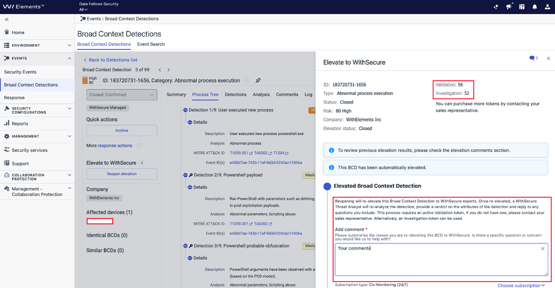Collapse the Events sidebar section
Image resolution: width=555 pixels, height=288 pixels.
[37, 58]
